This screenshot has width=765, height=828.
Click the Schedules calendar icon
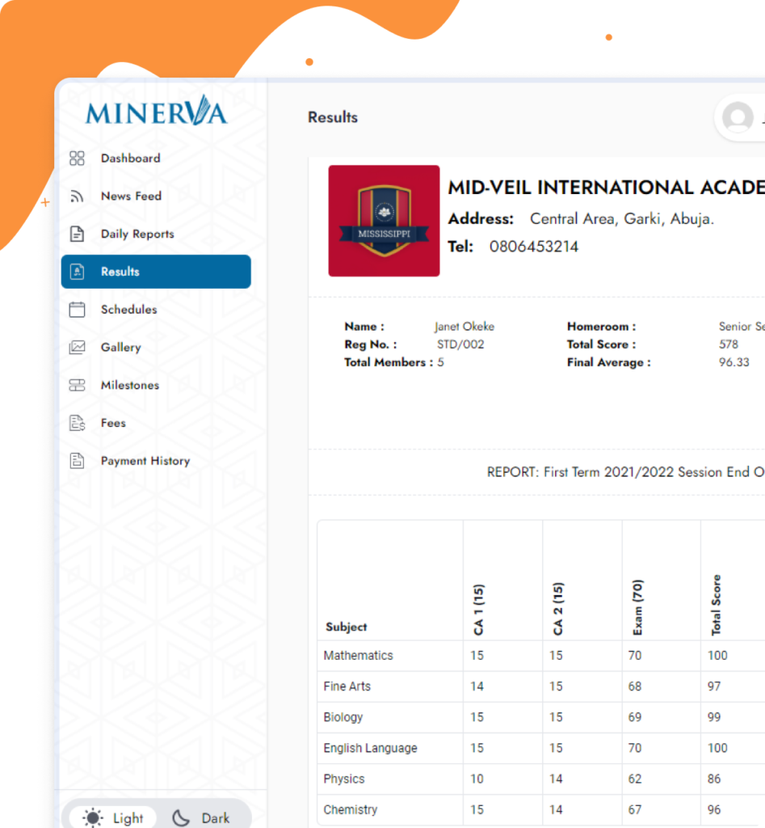point(77,310)
